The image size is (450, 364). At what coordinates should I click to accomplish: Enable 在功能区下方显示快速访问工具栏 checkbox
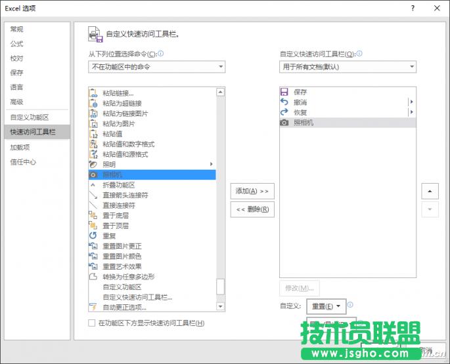(92, 323)
